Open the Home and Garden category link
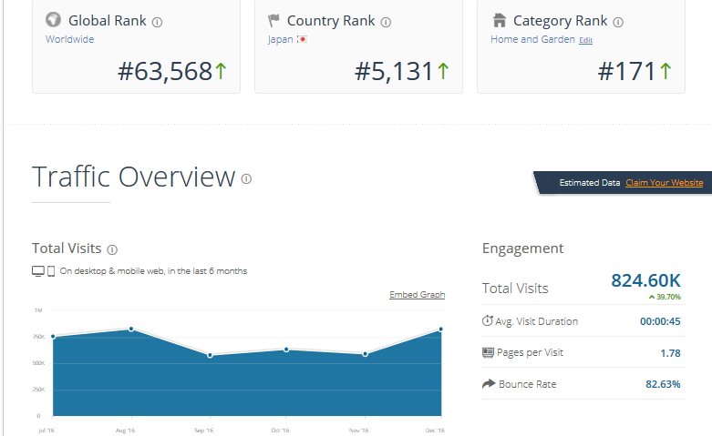The image size is (712, 436). click(x=532, y=40)
